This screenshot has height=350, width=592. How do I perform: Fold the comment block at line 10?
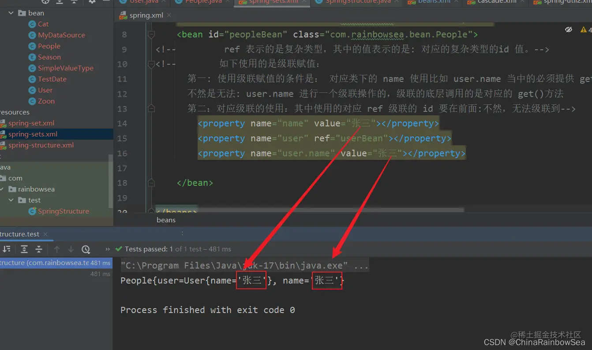tap(151, 64)
